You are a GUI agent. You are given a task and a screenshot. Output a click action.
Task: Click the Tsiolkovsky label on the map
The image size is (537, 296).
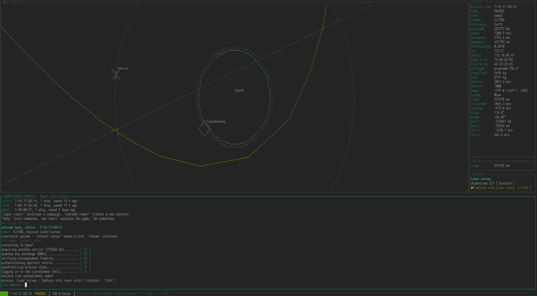click(216, 121)
